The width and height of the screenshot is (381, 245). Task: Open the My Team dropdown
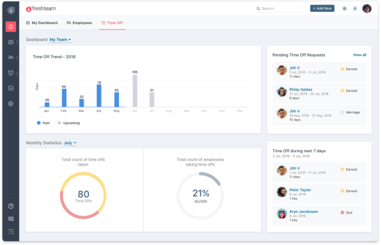click(x=60, y=39)
